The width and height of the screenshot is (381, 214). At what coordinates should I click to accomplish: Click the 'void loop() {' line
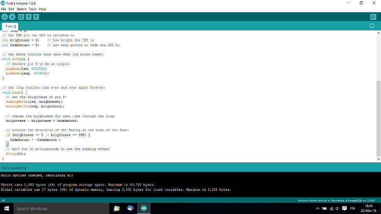(x=15, y=93)
